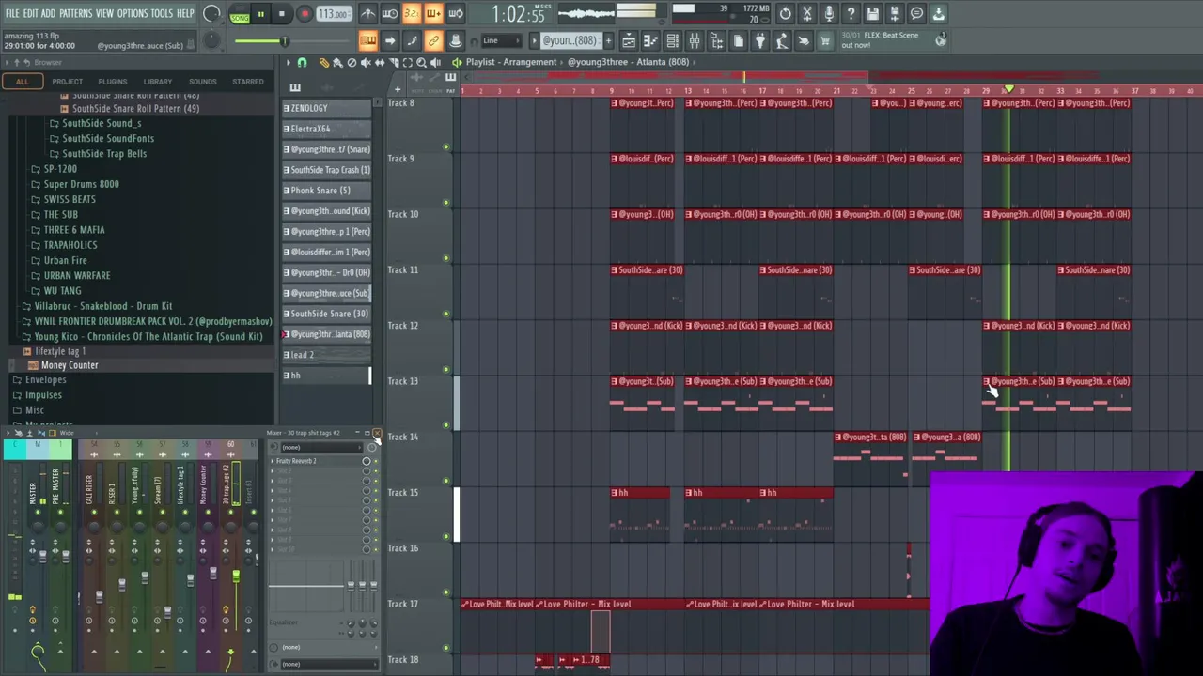
Task: Toggle typing keyboard to piano icon
Action: pos(367,40)
